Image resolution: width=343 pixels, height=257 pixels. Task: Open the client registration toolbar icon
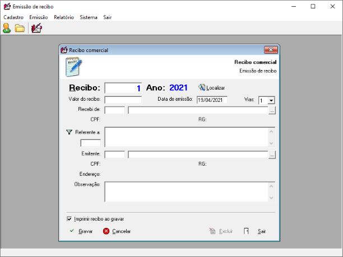[x=7, y=28]
